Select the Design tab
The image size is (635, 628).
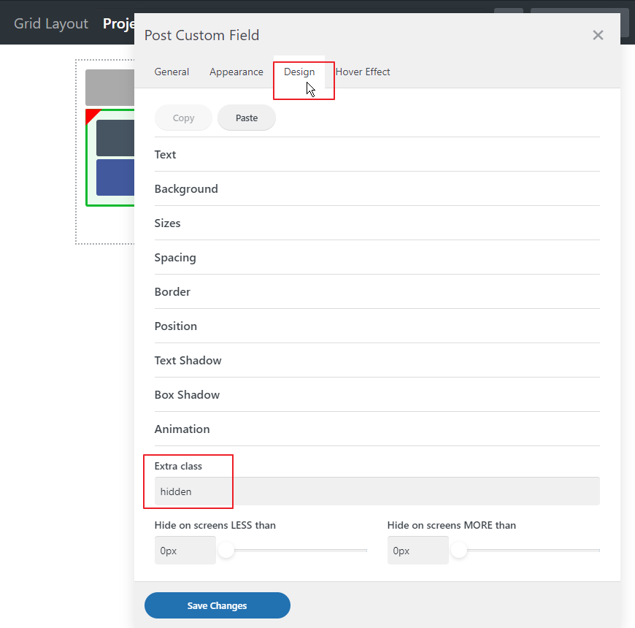pos(299,72)
